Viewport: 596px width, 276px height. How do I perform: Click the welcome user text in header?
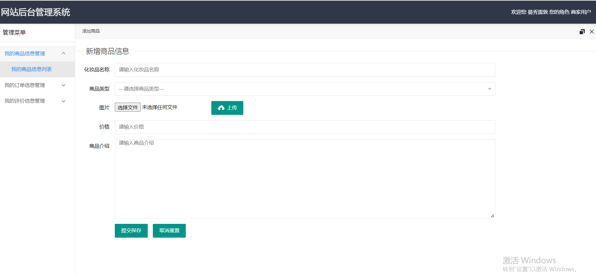[x=551, y=12]
